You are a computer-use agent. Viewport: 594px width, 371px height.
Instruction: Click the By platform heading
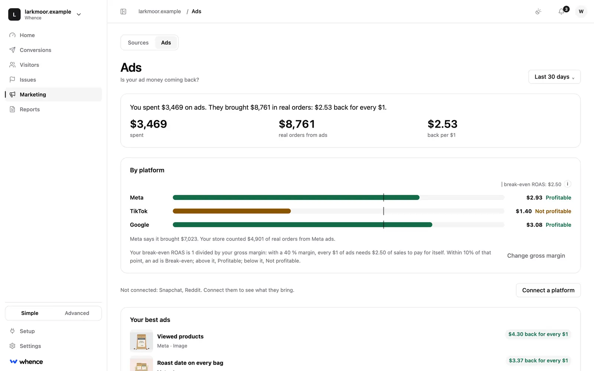pos(147,170)
